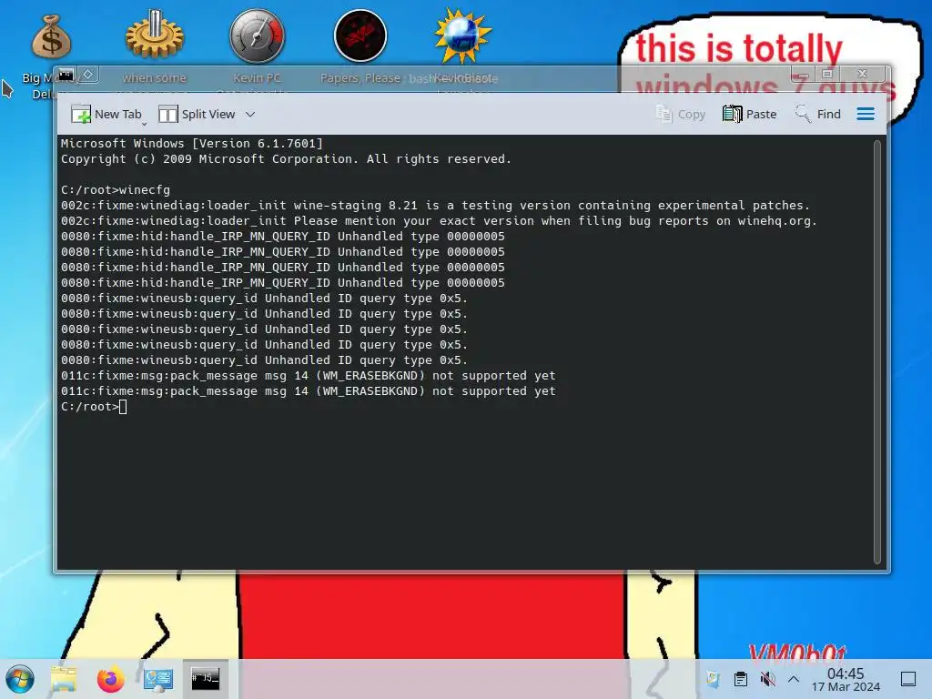This screenshot has height=699, width=932.
Task: Toggle the pin-on-all-desktops diamond icon
Action: point(88,75)
